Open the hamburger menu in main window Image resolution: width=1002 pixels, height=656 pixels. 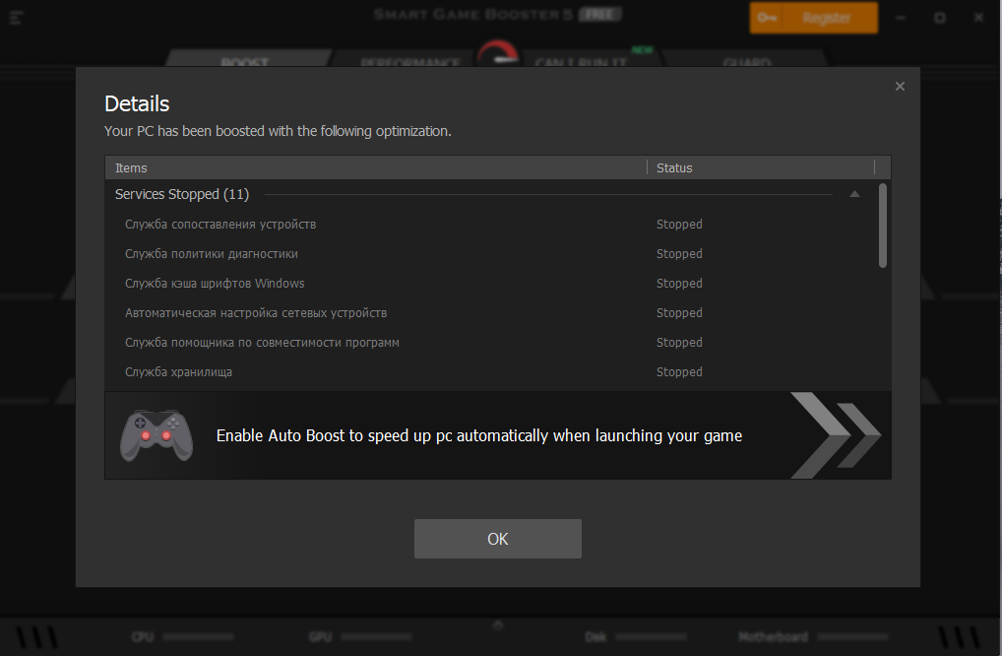coord(17,18)
